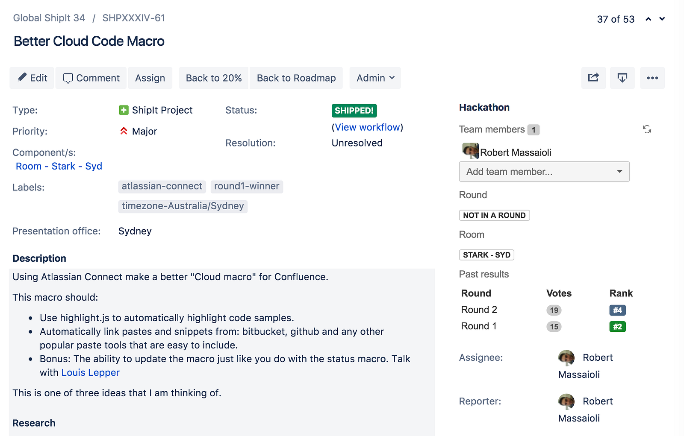Open the more actions ellipsis menu
Image resolution: width=684 pixels, height=436 pixels.
point(652,78)
